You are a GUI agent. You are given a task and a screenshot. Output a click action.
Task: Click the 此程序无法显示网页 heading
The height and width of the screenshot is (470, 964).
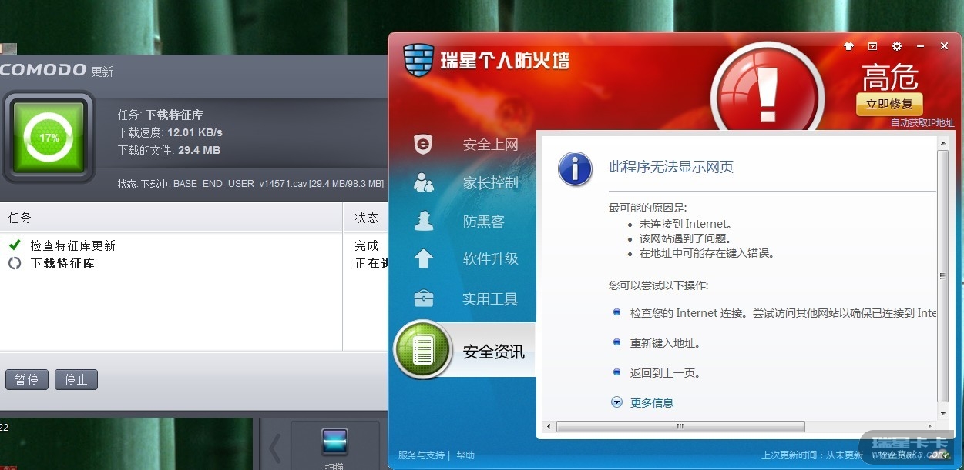tap(670, 167)
